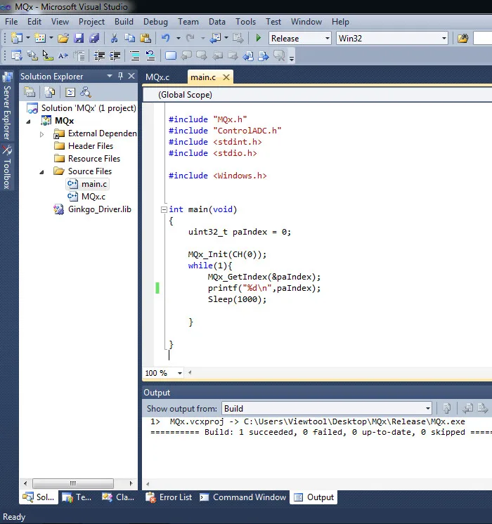Decrease line indent using toolbar icon

coord(99,55)
